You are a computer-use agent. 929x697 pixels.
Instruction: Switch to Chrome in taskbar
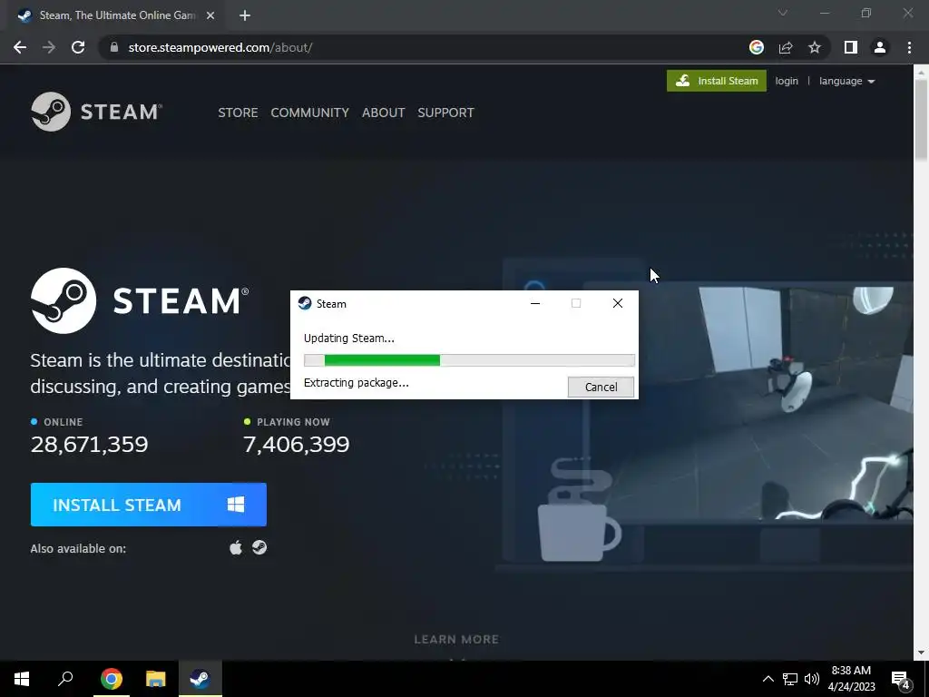[112, 679]
